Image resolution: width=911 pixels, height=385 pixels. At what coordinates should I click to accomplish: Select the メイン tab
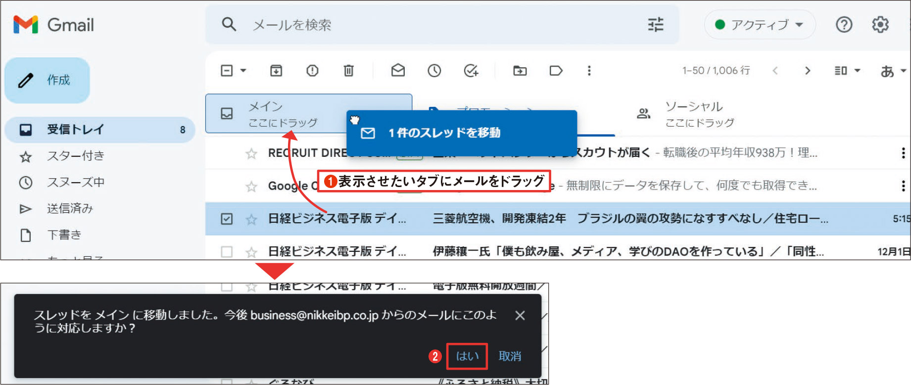[x=309, y=114]
